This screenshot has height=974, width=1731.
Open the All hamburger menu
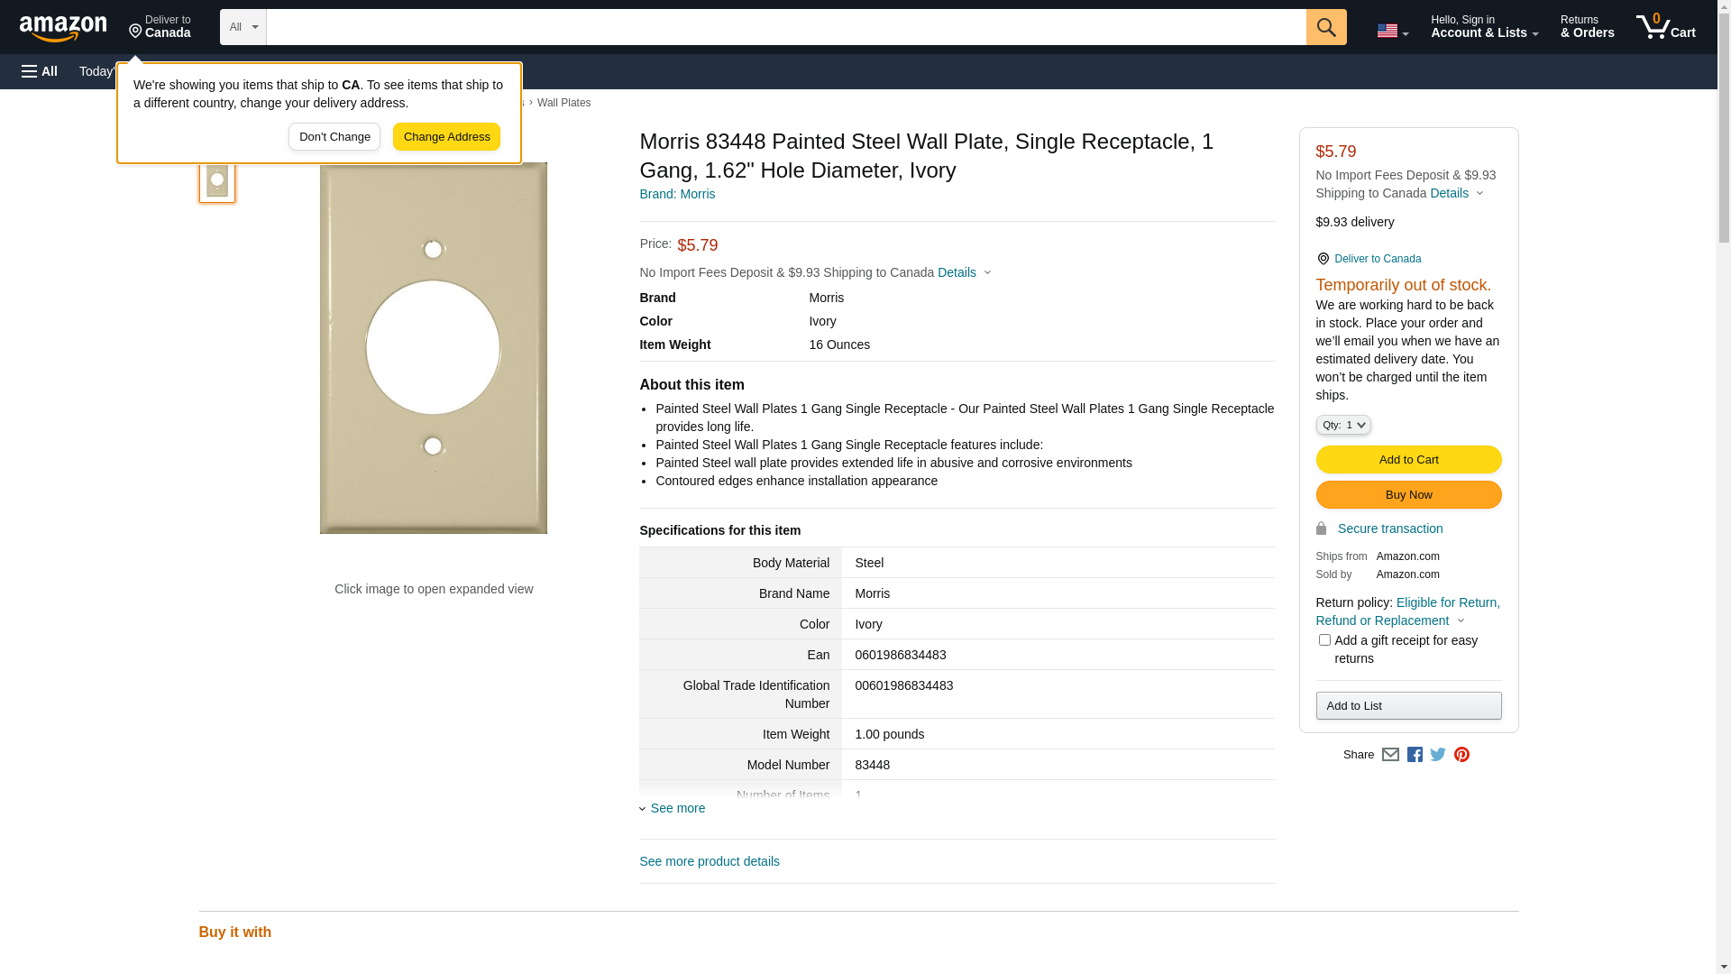40,71
